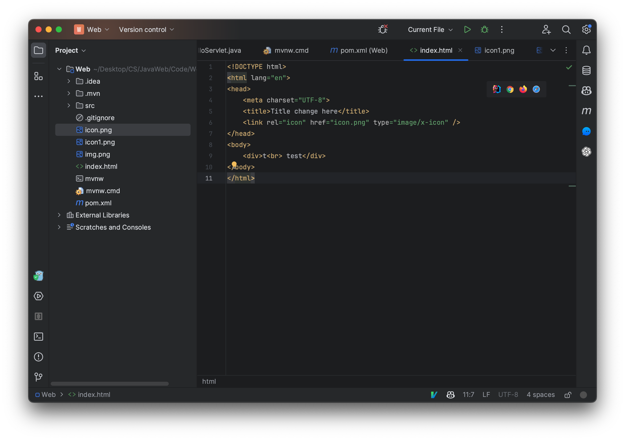This screenshot has width=625, height=440.
Task: Preview page in Chrome browser
Action: click(x=510, y=89)
